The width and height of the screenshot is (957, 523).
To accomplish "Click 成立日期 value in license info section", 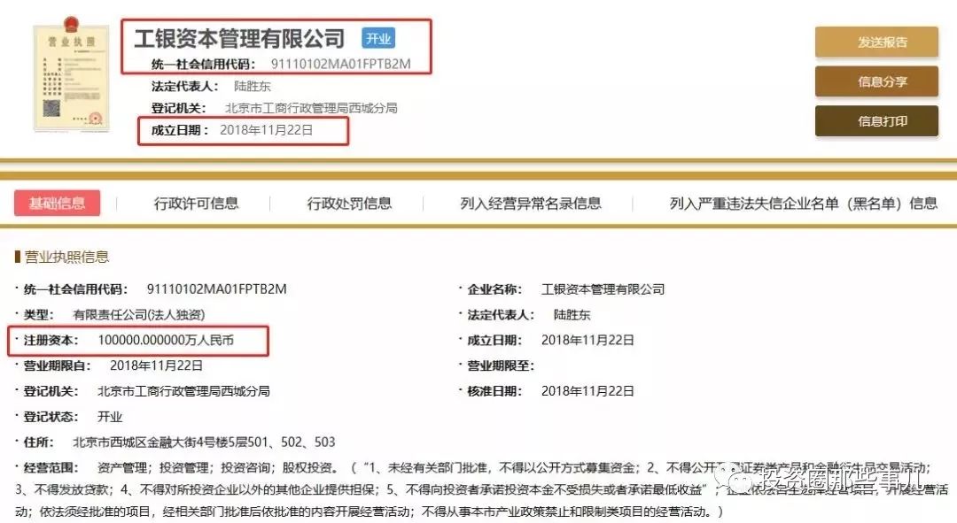I will (x=587, y=340).
